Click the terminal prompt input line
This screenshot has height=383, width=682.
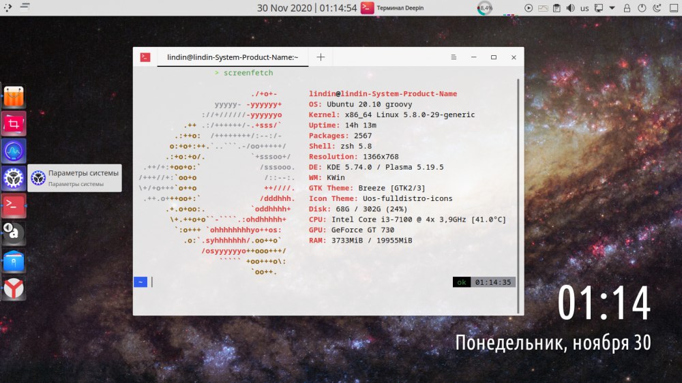[300, 282]
